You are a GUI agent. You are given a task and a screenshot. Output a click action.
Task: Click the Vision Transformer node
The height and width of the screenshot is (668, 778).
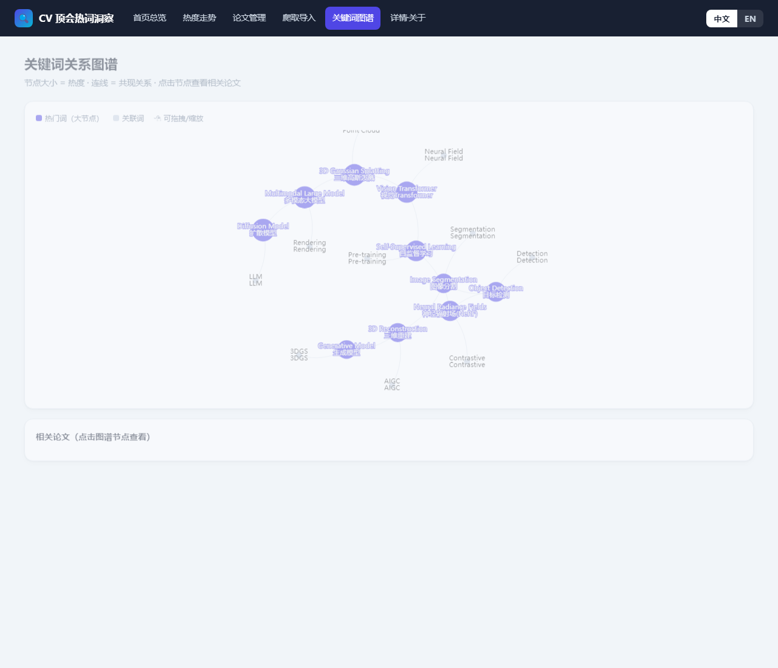coord(407,192)
